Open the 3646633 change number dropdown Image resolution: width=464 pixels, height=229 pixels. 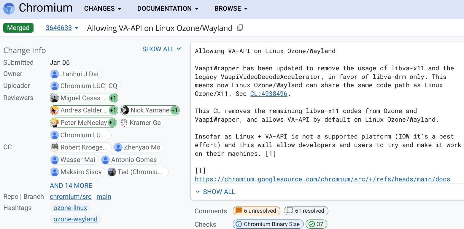62,28
